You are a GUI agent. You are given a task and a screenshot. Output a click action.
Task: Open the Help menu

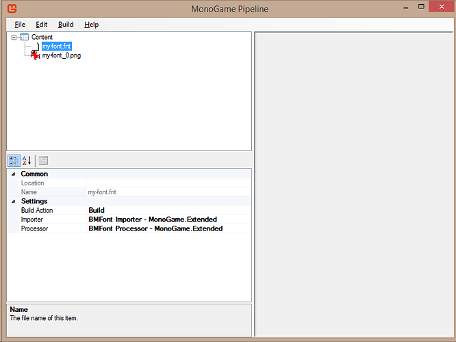pos(91,25)
